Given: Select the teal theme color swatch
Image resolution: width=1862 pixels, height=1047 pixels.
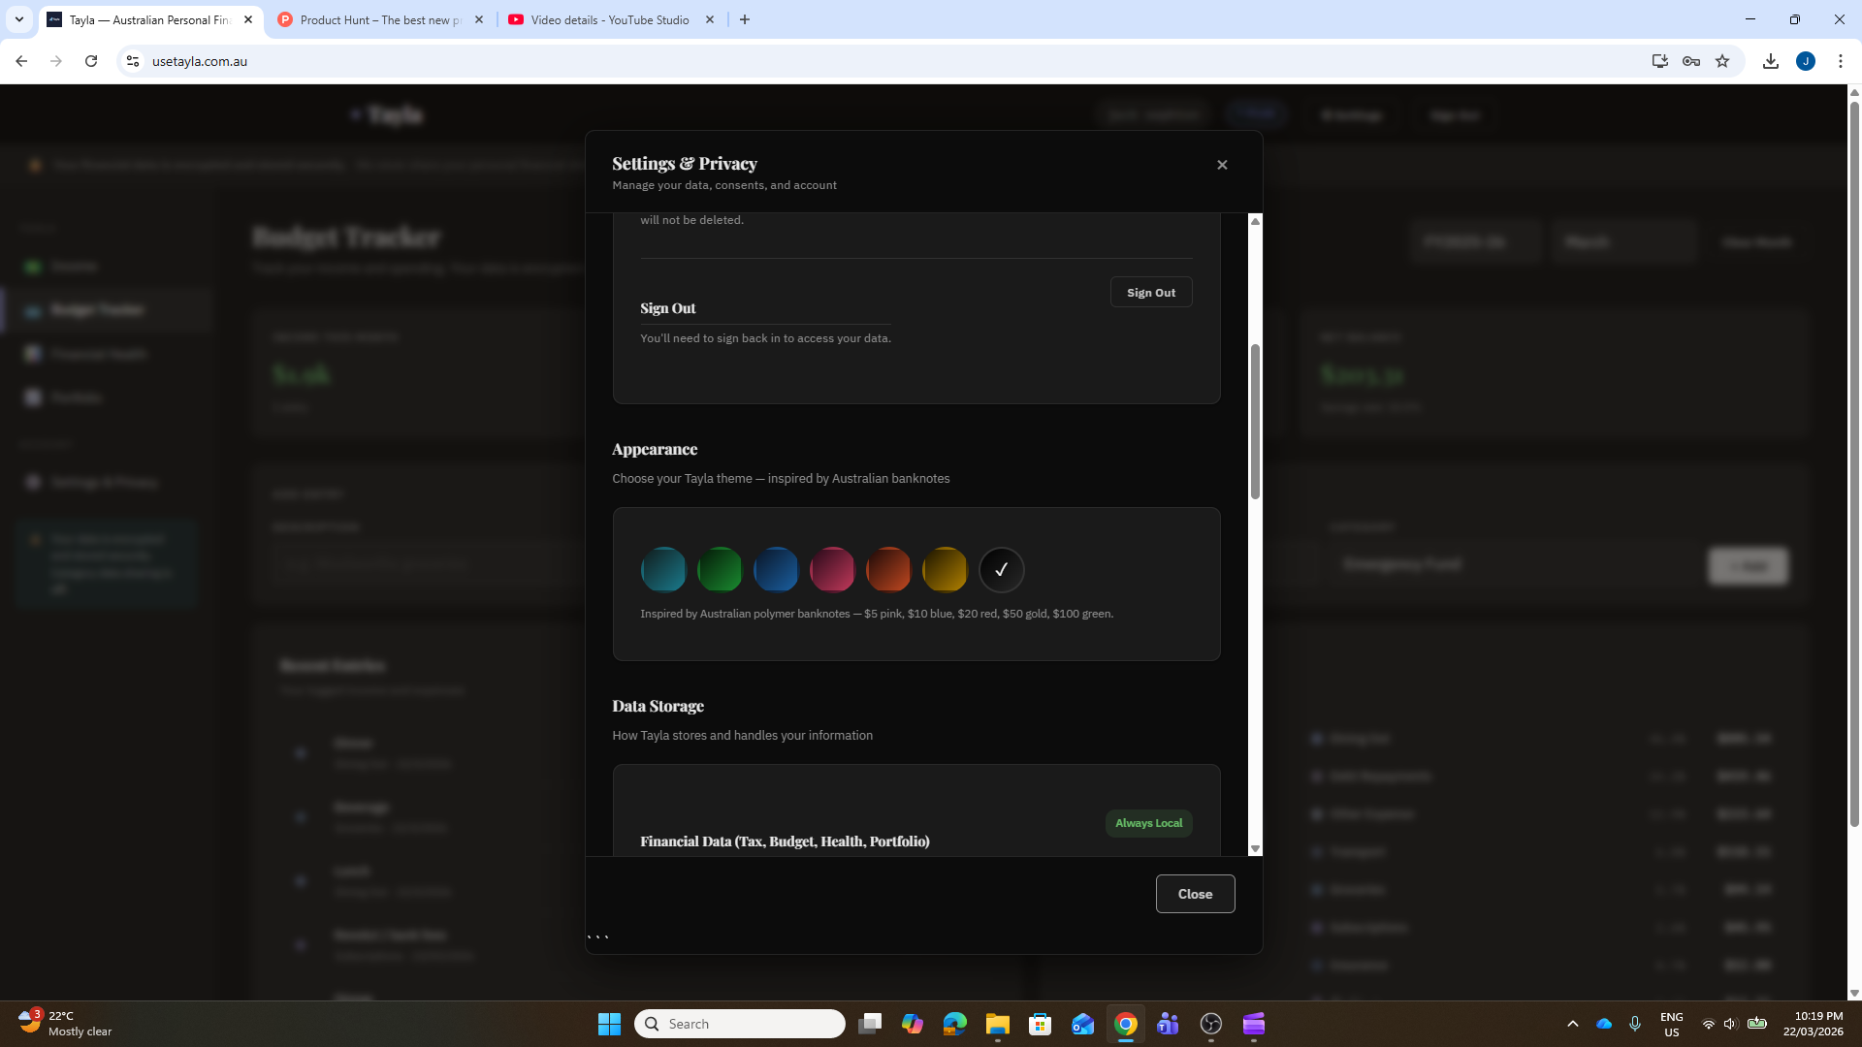Looking at the screenshot, I should [x=663, y=569].
